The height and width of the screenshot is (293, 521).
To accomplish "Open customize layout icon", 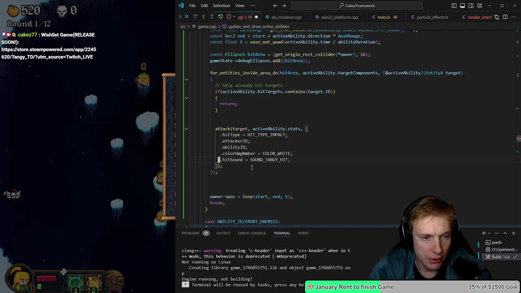I will click(x=479, y=6).
